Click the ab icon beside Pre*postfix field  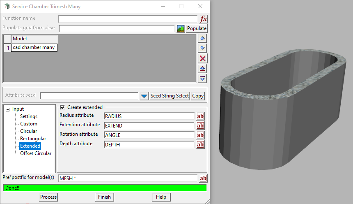[x=203, y=178]
